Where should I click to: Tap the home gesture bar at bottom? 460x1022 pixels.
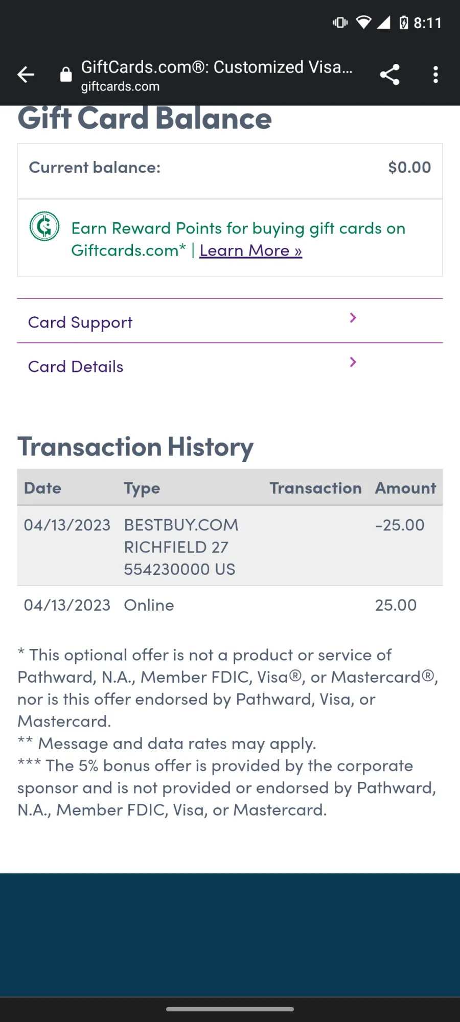230,1009
